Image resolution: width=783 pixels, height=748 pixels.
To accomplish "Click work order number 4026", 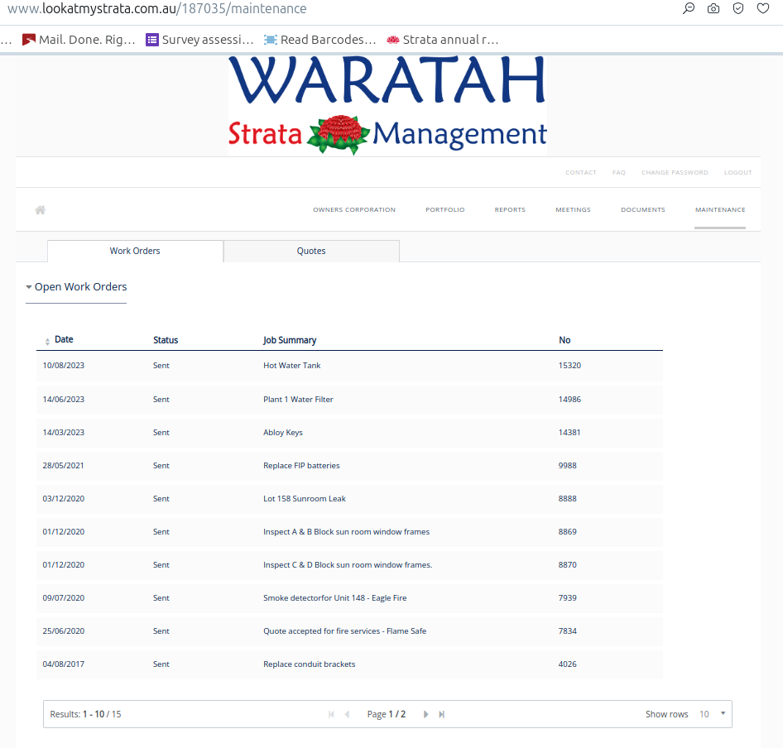I will click(567, 664).
